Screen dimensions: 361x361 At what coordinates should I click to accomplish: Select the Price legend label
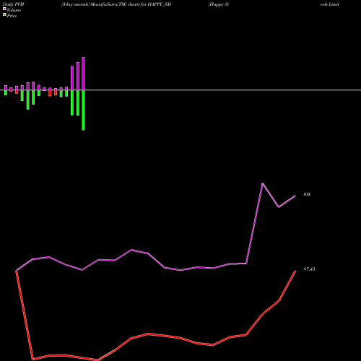[12, 16]
